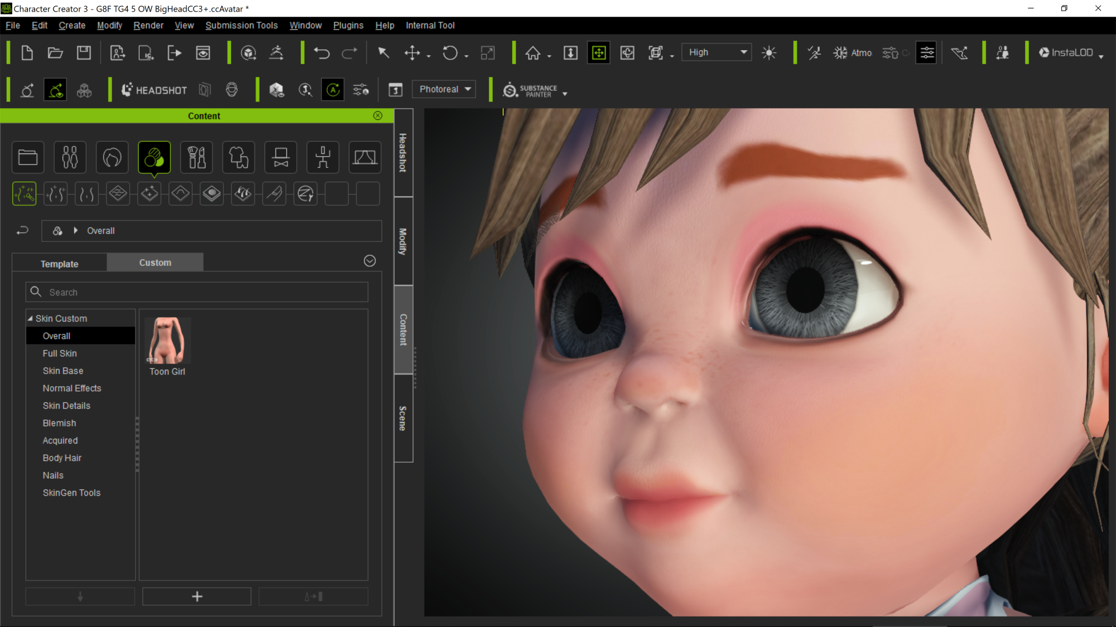1116x627 pixels.
Task: Open the Plugins menu
Action: (348, 26)
